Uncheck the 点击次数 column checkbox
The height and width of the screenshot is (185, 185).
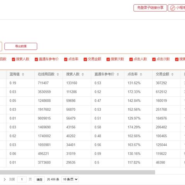(x=154, y=59)
